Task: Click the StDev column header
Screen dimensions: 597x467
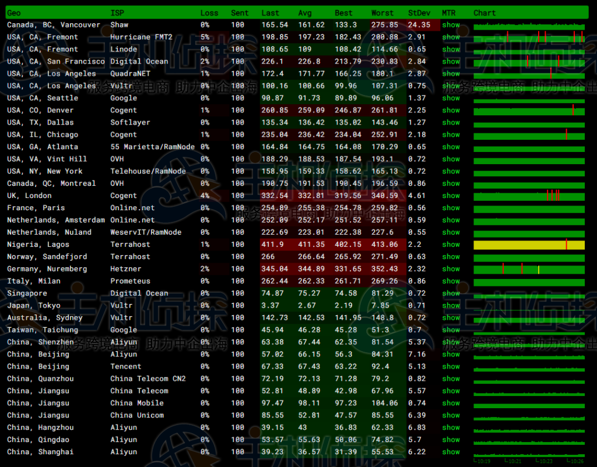Action: [x=417, y=13]
